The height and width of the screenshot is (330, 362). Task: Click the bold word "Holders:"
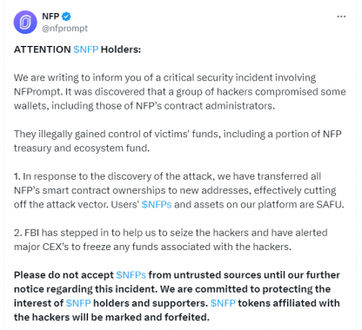click(121, 49)
